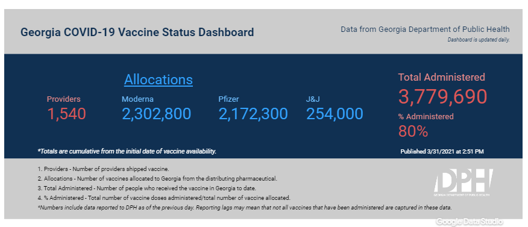Click the data source attribution text
This screenshot has height=227, width=528.
[425, 30]
